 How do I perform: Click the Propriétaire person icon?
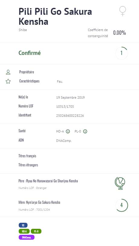click(x=8, y=72)
